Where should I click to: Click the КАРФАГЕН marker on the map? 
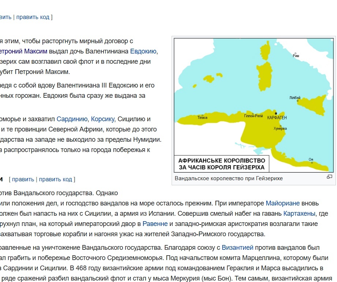pos(276,114)
